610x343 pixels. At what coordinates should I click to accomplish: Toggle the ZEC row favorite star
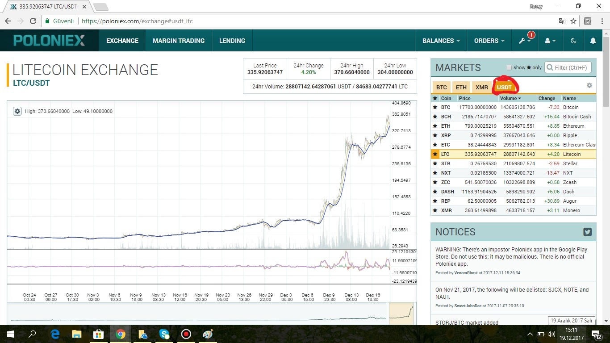[435, 182]
